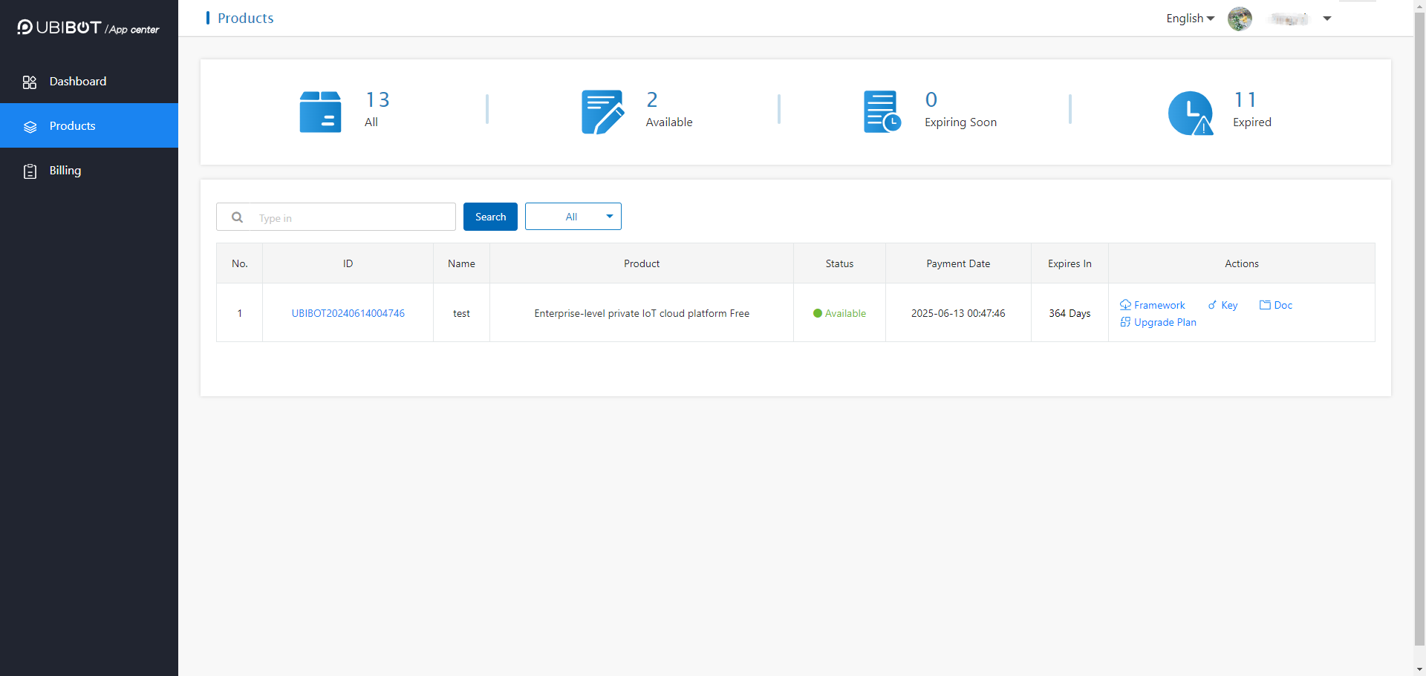Select the Products sidebar item
Screen dimensions: 1426x676
pos(89,125)
